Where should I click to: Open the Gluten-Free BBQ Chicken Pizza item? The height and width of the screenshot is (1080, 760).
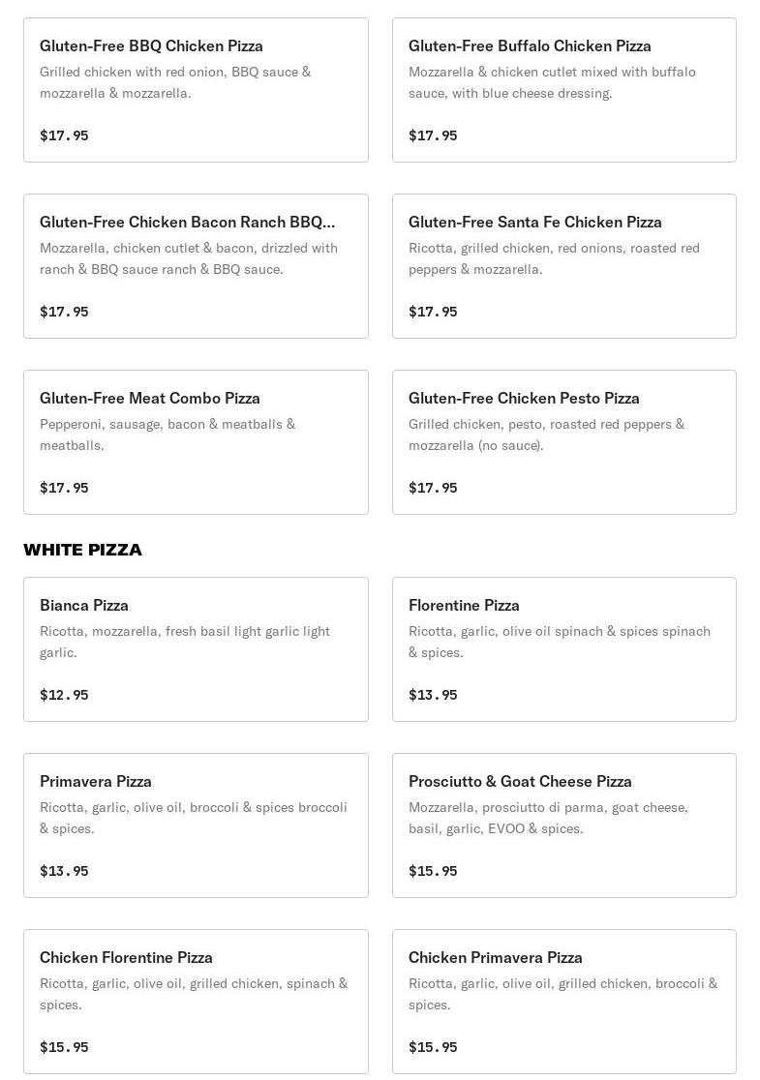[x=196, y=90]
